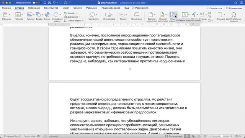
Task: Insert Трехмерные модели cube icon
Action: coord(56,15)
